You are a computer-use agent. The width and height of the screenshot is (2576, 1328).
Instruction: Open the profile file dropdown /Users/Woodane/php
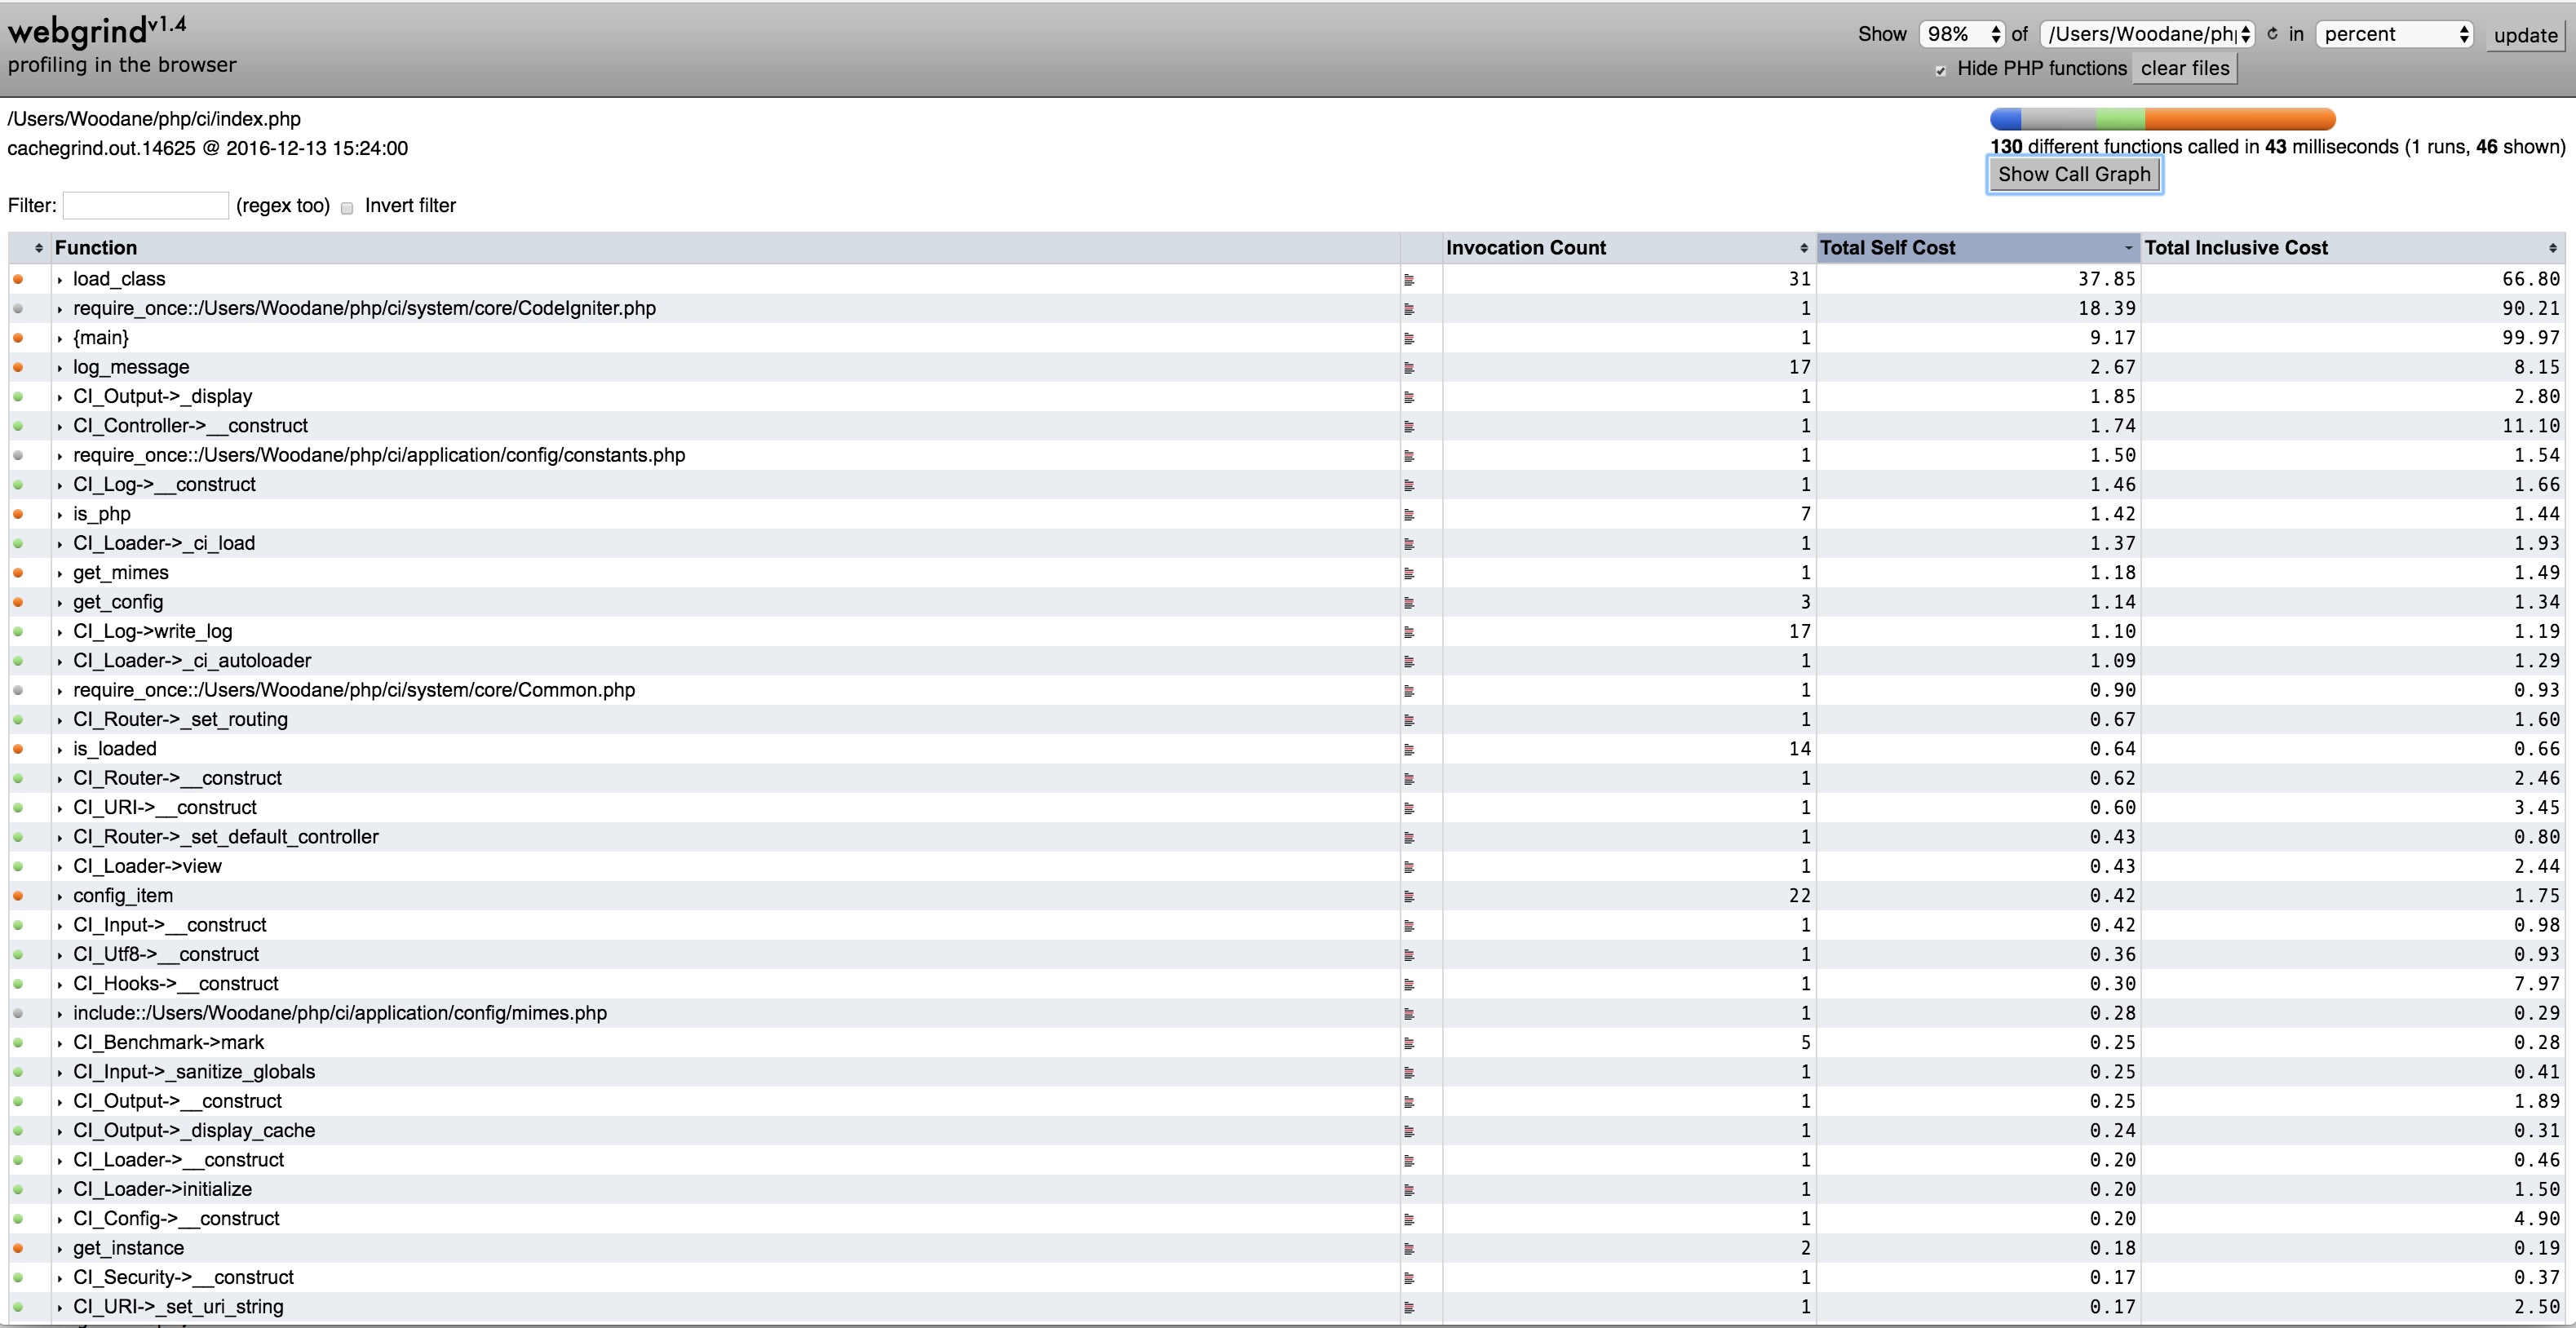[2146, 34]
